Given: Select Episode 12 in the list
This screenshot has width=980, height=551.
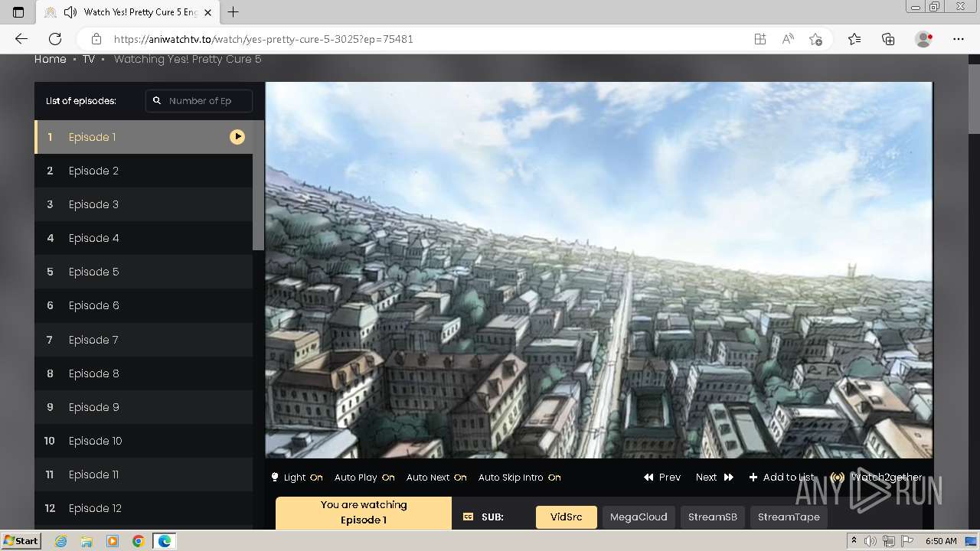Looking at the screenshot, I should coord(144,508).
